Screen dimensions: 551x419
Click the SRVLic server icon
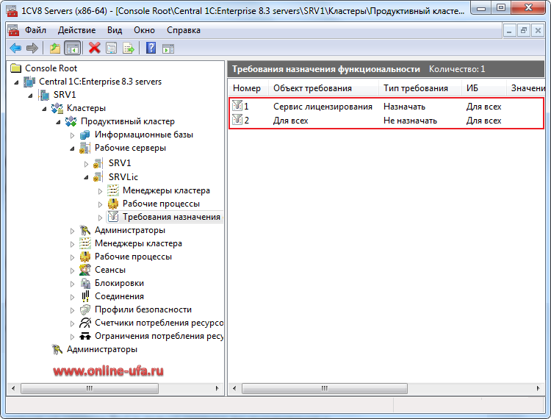98,177
